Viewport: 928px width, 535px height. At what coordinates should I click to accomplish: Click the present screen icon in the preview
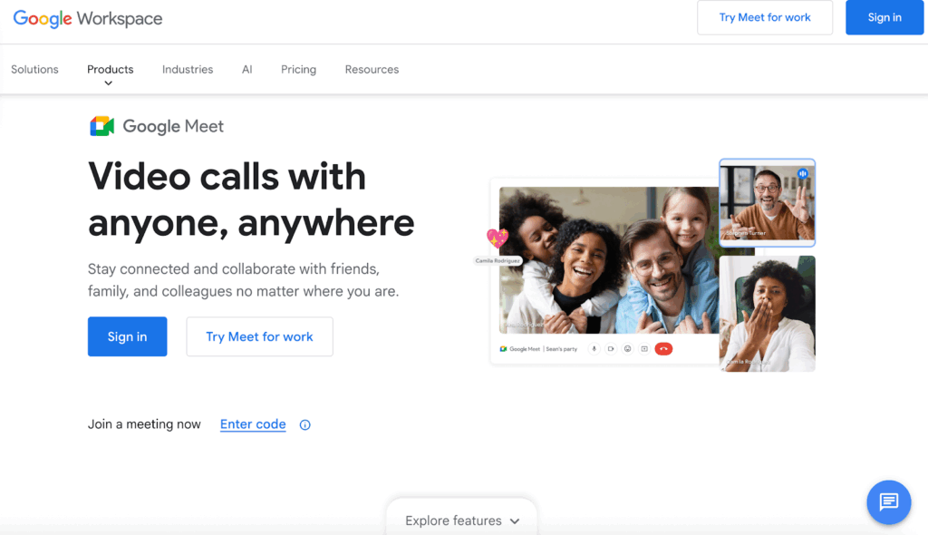coord(644,349)
